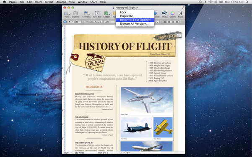Toggle justify text alignment button

[177, 22]
